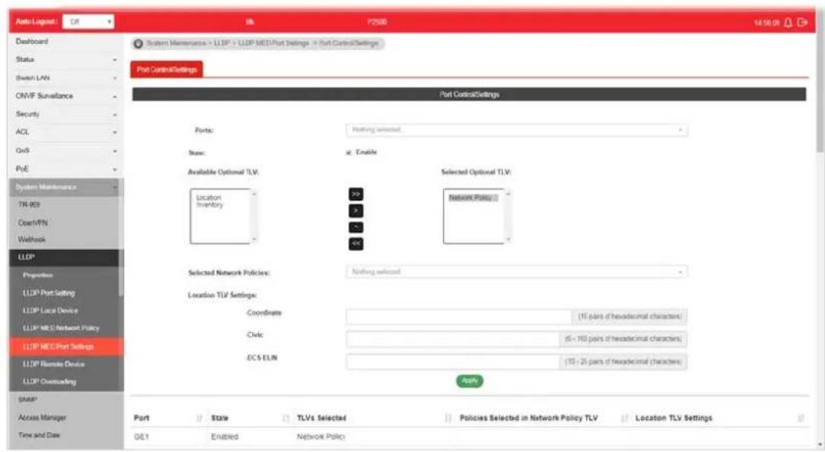Click the Enabled state cell for GE1
The width and height of the screenshot is (825, 452).
point(225,437)
